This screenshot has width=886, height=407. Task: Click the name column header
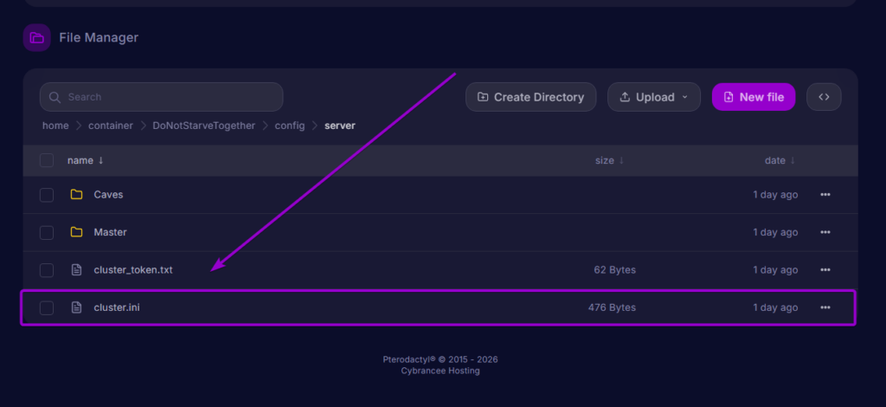(80, 160)
